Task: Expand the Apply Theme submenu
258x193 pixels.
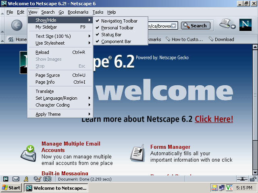Action: pyautogui.click(x=60, y=114)
